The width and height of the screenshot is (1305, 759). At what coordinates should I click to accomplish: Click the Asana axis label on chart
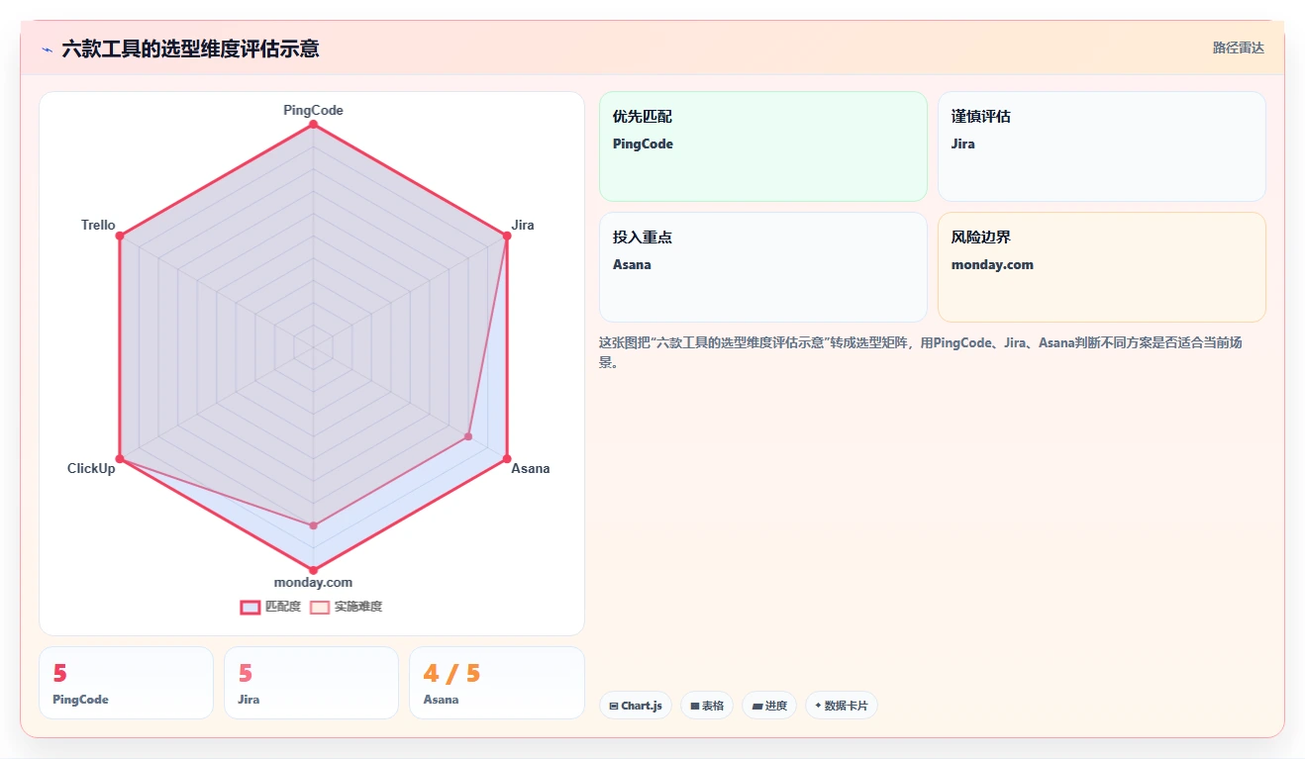(530, 468)
